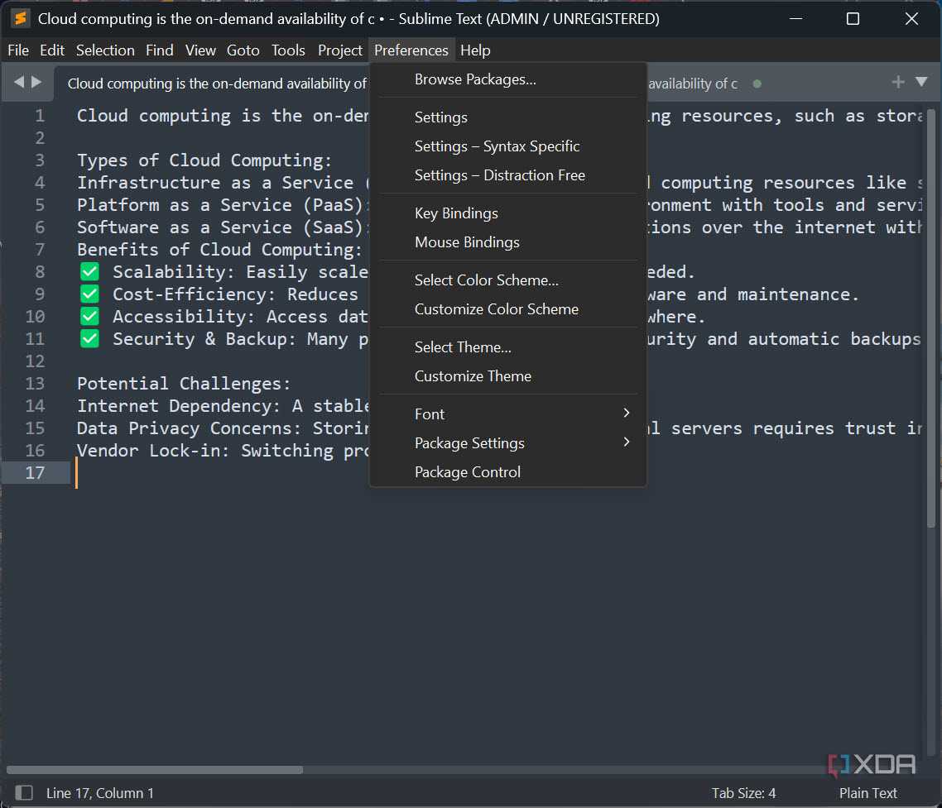
Task: Open the Tools menu
Action: click(288, 50)
